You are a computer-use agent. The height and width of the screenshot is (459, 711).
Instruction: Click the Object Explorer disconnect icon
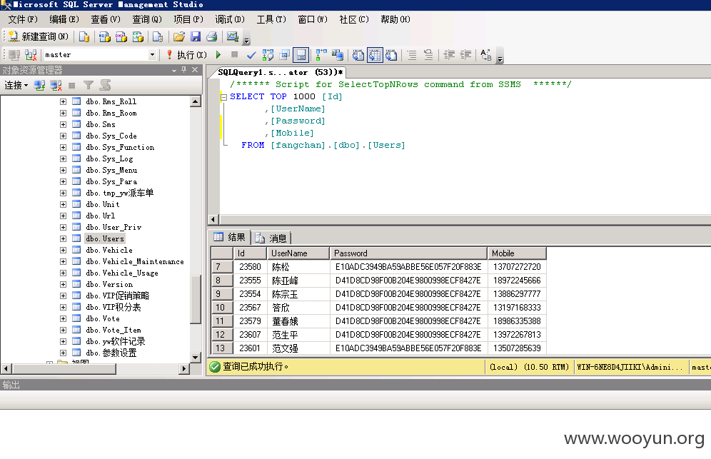tap(56, 85)
